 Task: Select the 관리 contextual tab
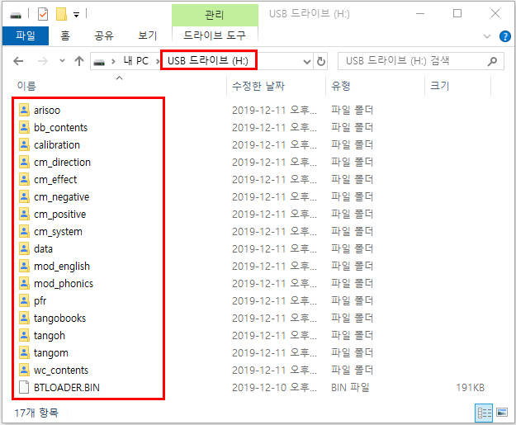pyautogui.click(x=215, y=15)
